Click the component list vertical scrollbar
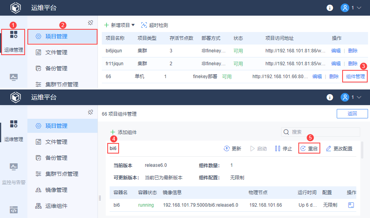Image resolution: width=370 pixels, height=218 pixels. [362, 150]
